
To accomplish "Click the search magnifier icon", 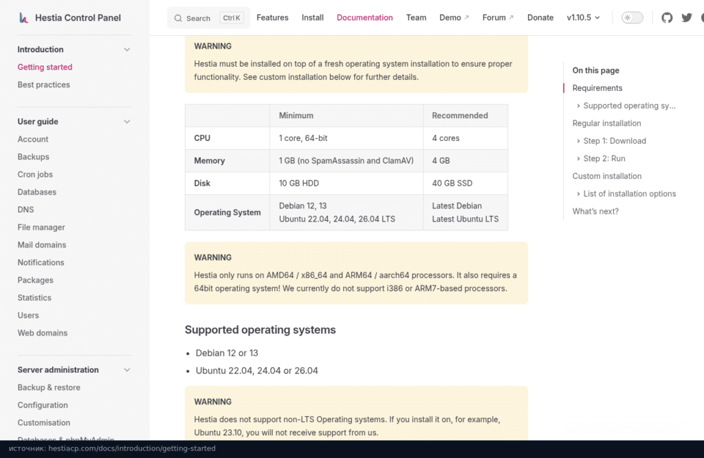I will coord(178,19).
